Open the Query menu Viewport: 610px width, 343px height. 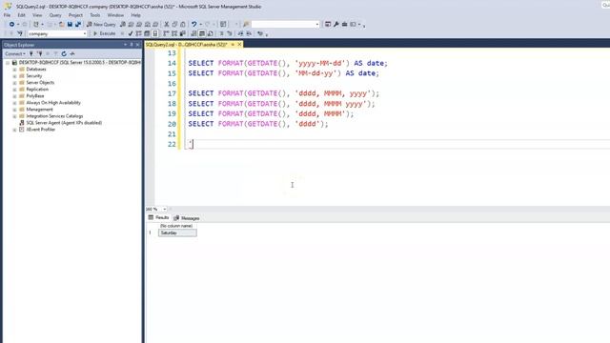[x=55, y=15]
